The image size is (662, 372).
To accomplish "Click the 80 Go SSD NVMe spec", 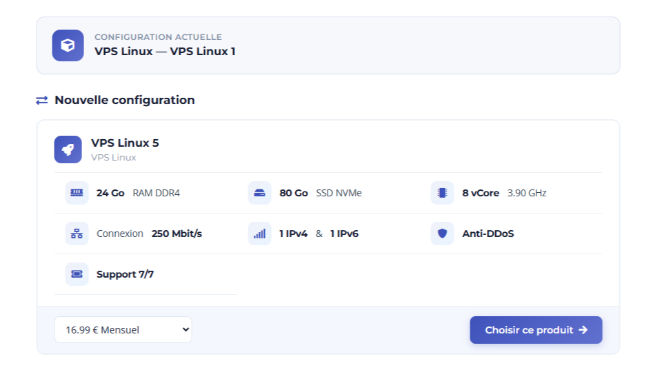I will coord(320,193).
